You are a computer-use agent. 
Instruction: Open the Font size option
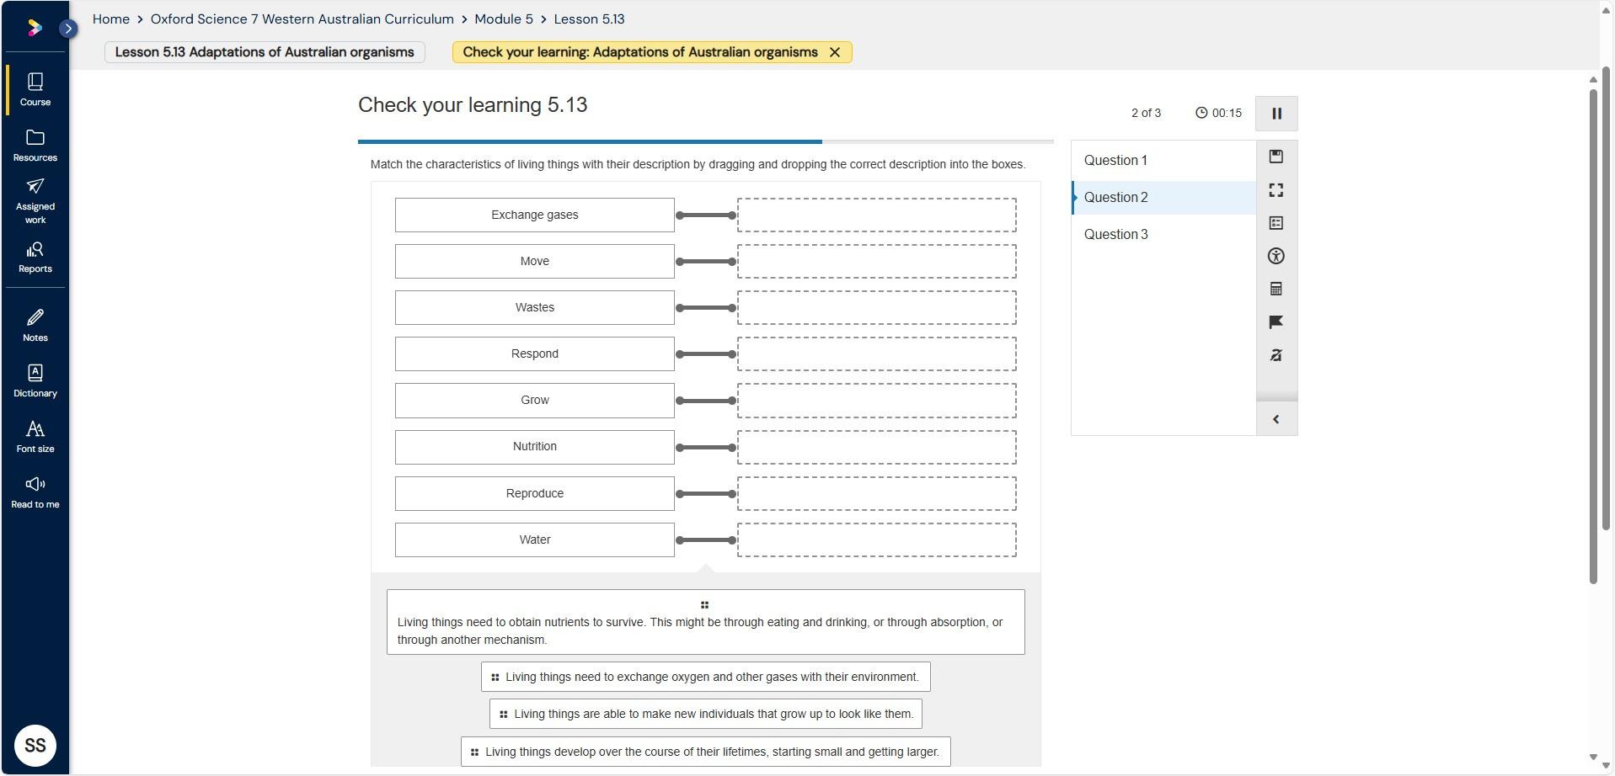pos(35,437)
